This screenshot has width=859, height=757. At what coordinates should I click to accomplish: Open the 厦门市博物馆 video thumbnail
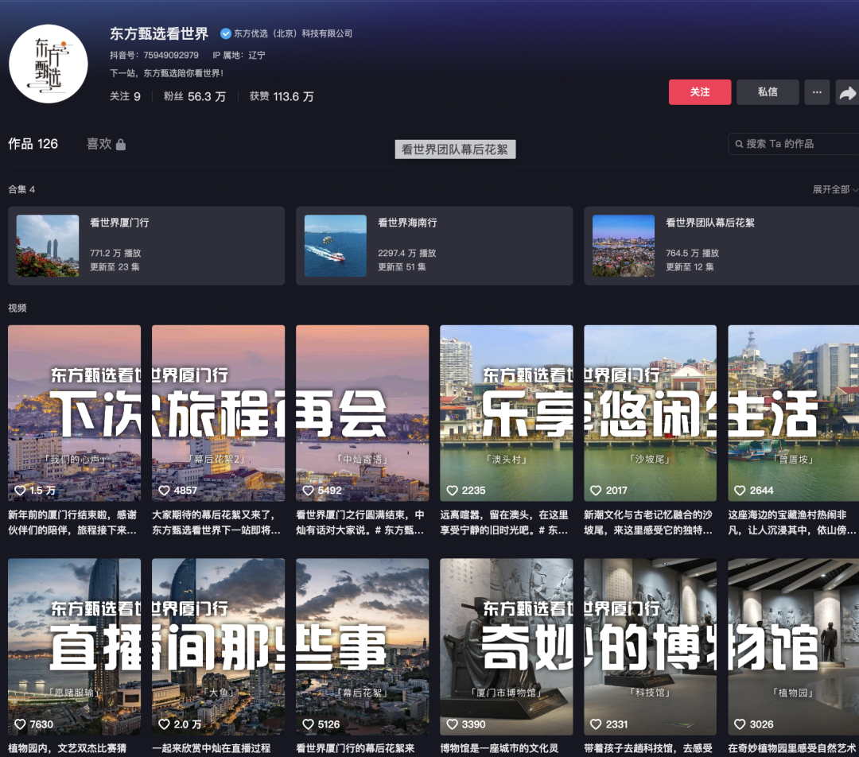click(x=506, y=646)
